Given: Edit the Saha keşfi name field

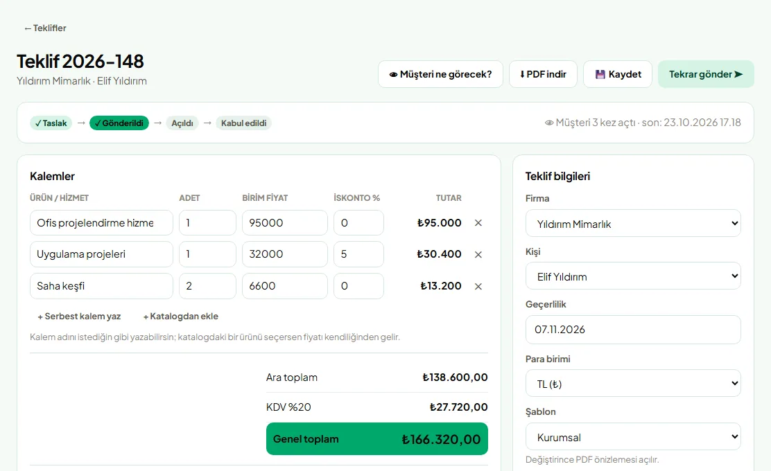Looking at the screenshot, I should 101,286.
